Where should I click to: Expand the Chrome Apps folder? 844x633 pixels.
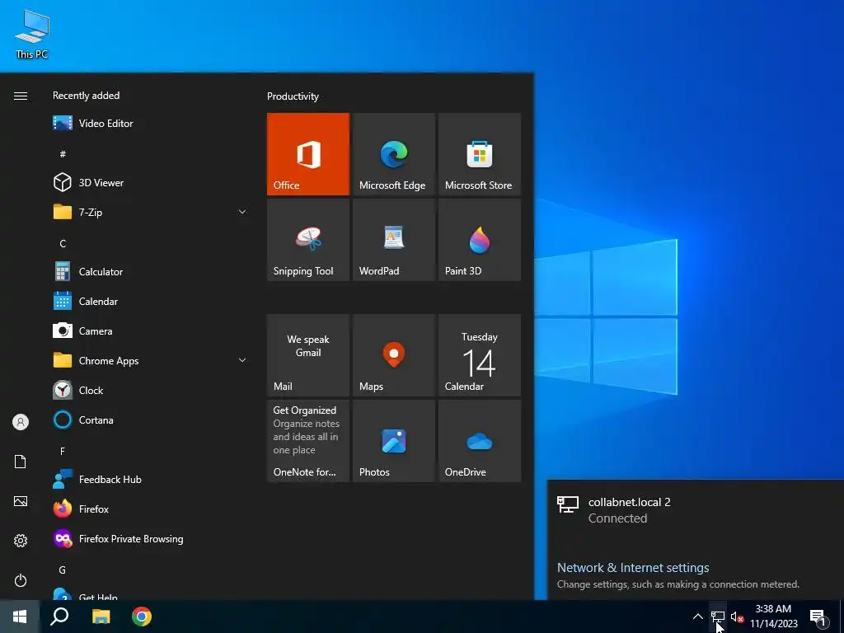[x=151, y=361]
